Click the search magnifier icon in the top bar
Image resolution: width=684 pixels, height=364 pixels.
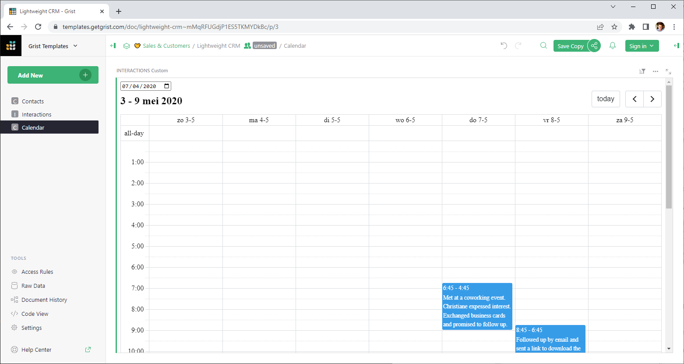[543, 46]
